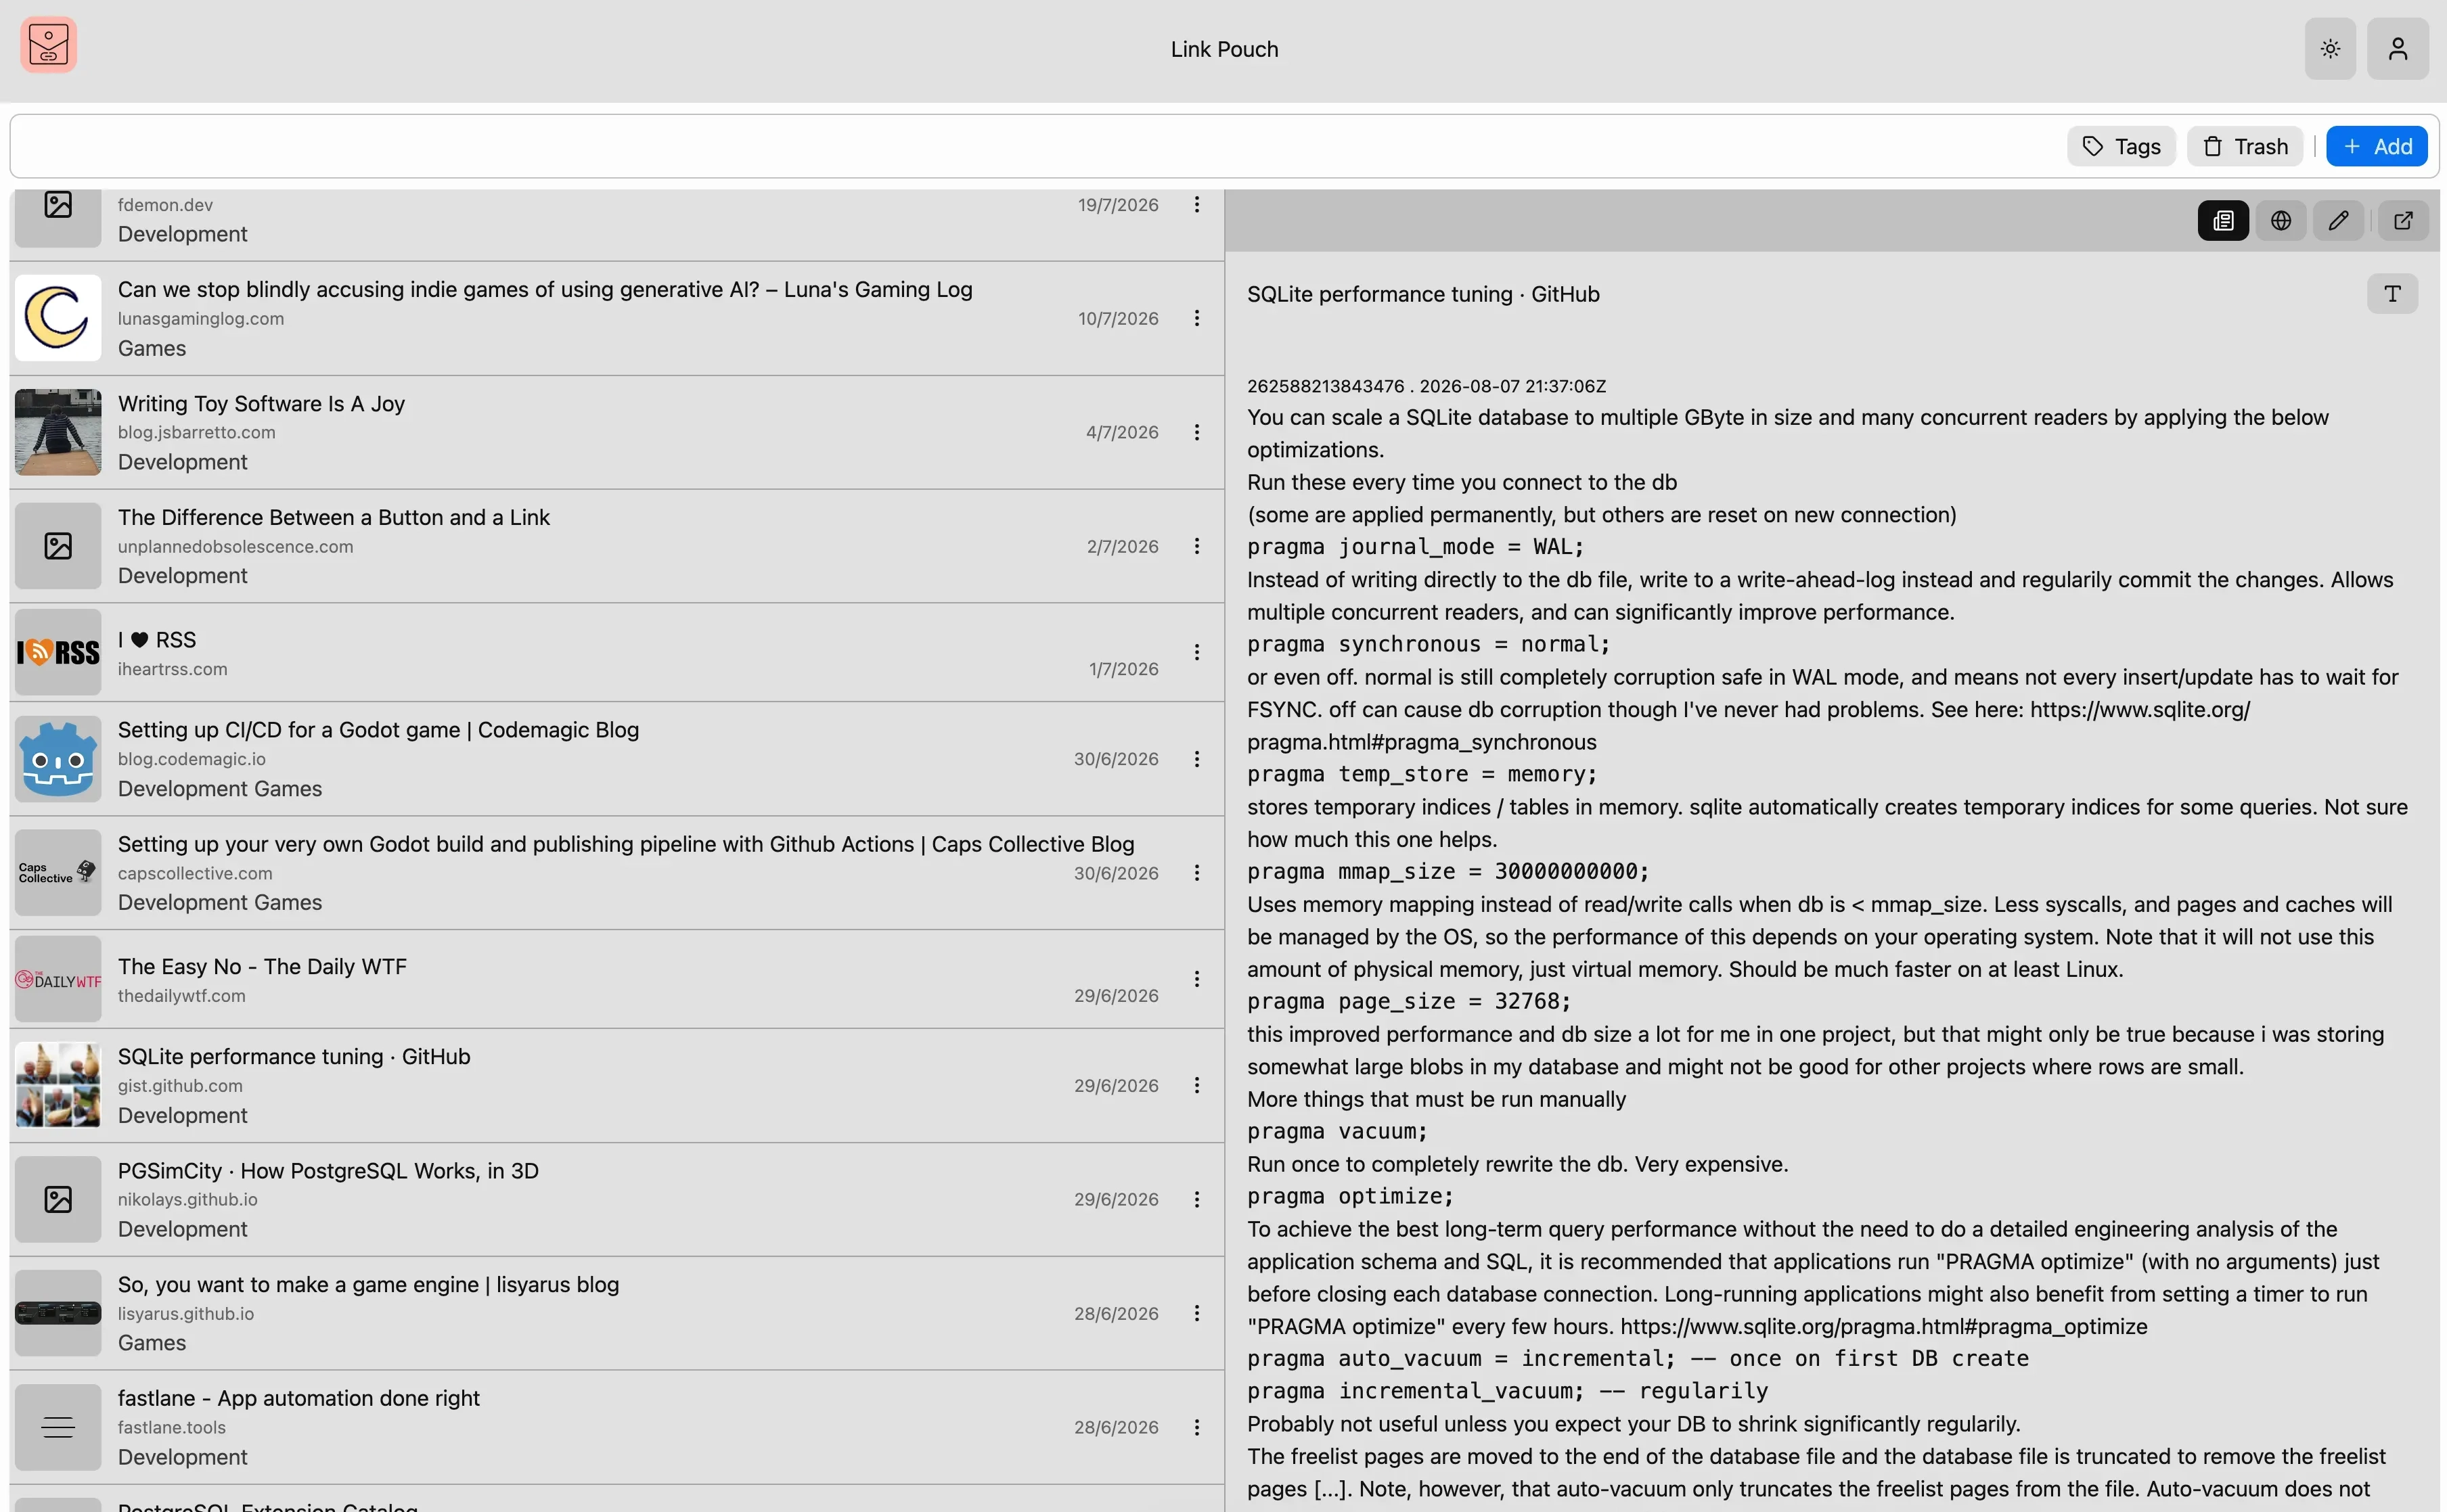Image resolution: width=2447 pixels, height=1512 pixels.
Task: Open the user account profile icon
Action: [2397, 49]
